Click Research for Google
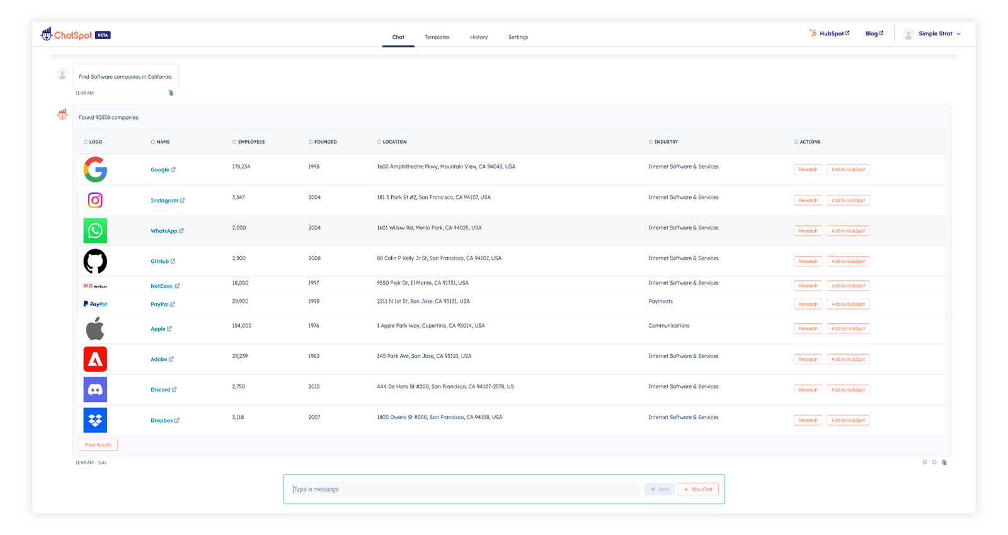The width and height of the screenshot is (1008, 535). (808, 170)
